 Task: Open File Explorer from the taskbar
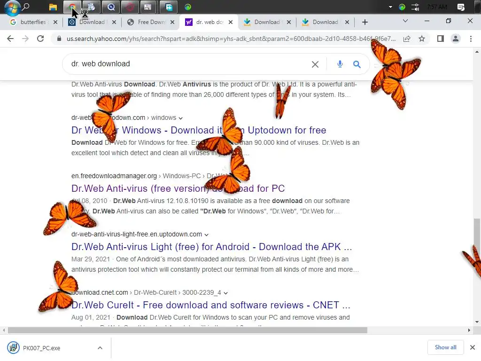click(x=53, y=7)
